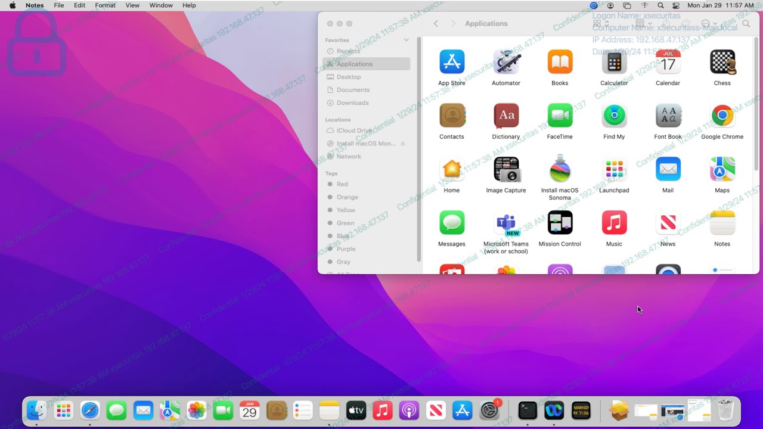Select the Launchpad app in Applications window

click(x=614, y=169)
